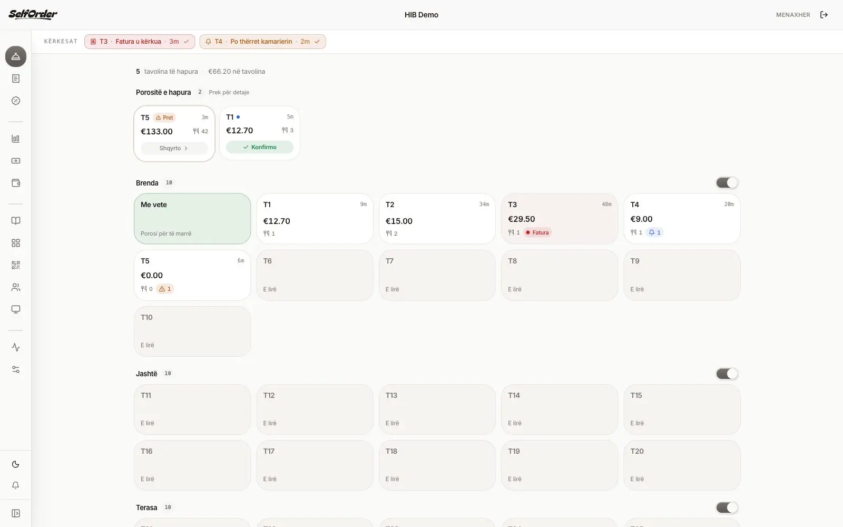Click the logout icon next to MENAXHER
This screenshot has width=843, height=527.
click(824, 15)
